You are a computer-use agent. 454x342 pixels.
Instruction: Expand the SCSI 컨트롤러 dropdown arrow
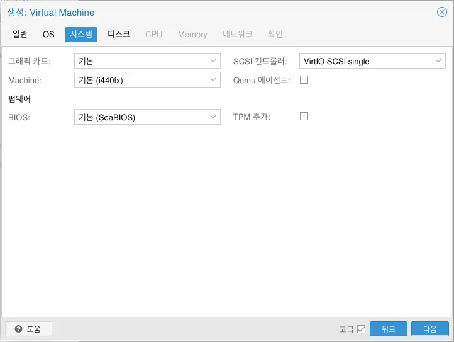click(438, 61)
